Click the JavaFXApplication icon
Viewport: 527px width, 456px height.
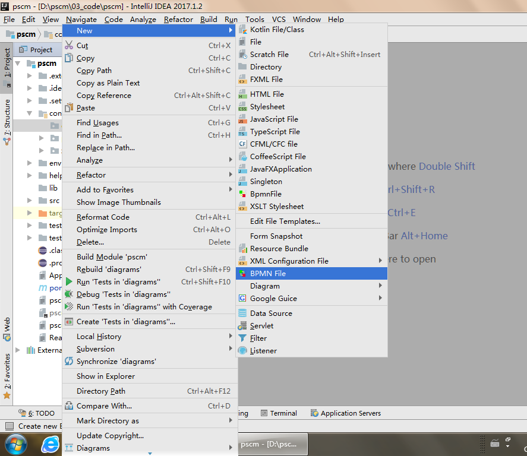[242, 169]
